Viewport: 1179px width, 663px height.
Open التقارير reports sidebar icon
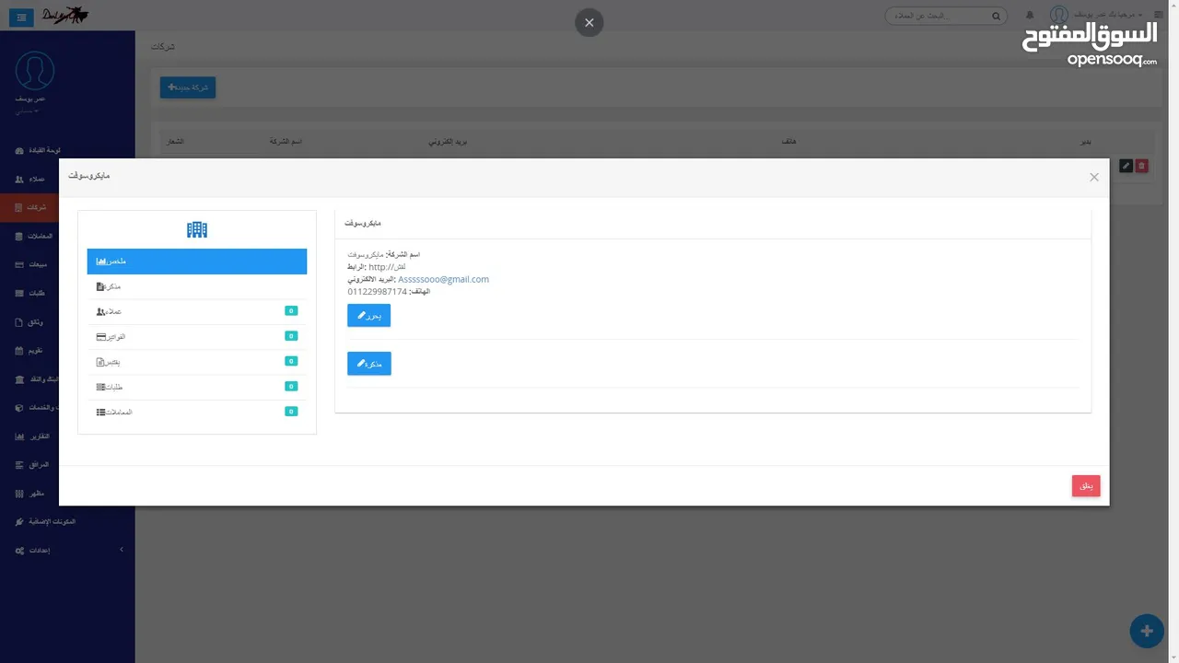20,436
